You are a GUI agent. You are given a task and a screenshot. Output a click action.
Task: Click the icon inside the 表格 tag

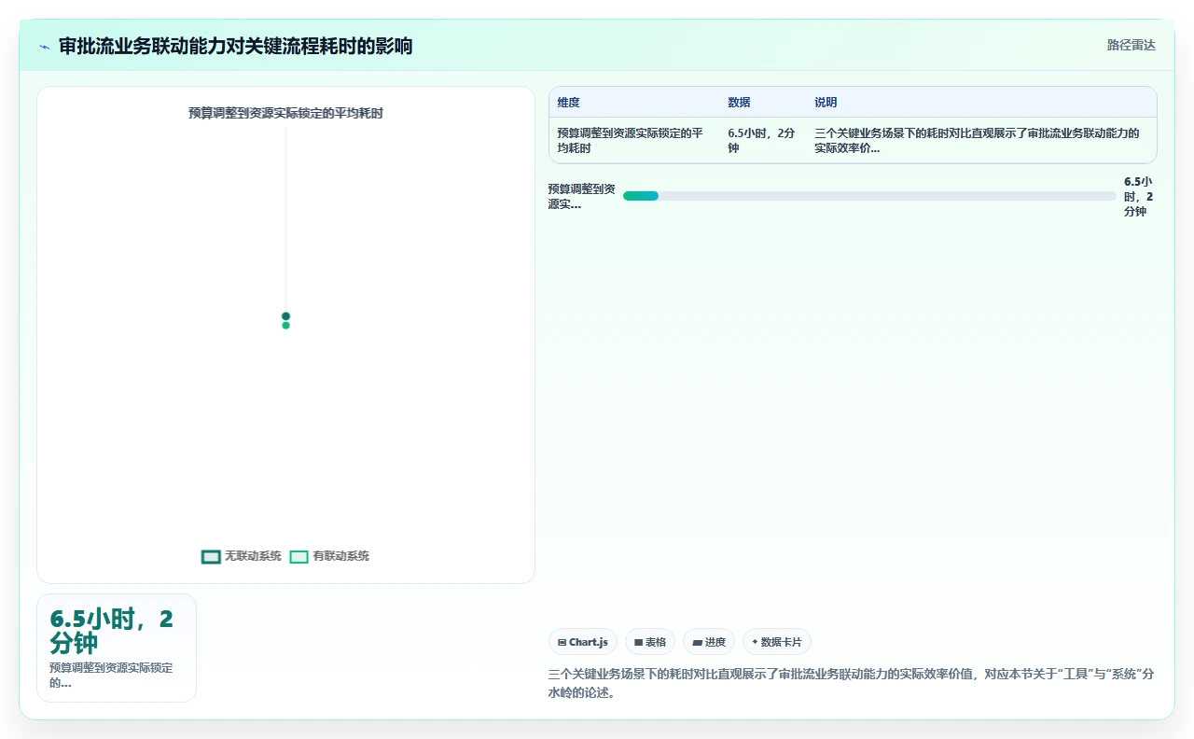point(638,642)
